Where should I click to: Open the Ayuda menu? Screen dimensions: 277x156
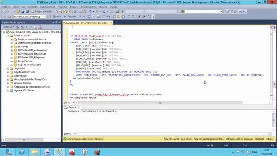(x=113, y=7)
